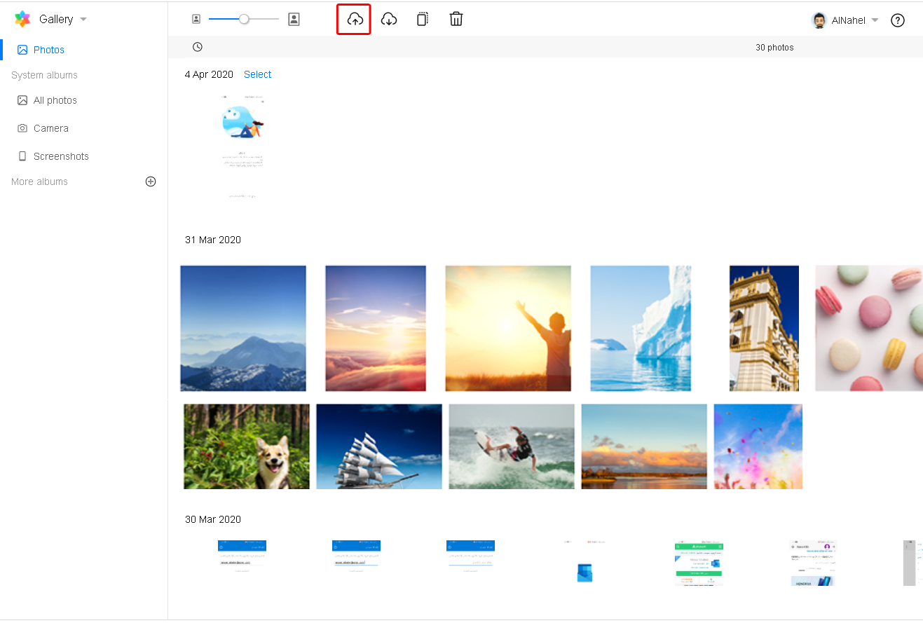Image resolution: width=923 pixels, height=623 pixels.
Task: Add new album with plus icon
Action: 151,182
